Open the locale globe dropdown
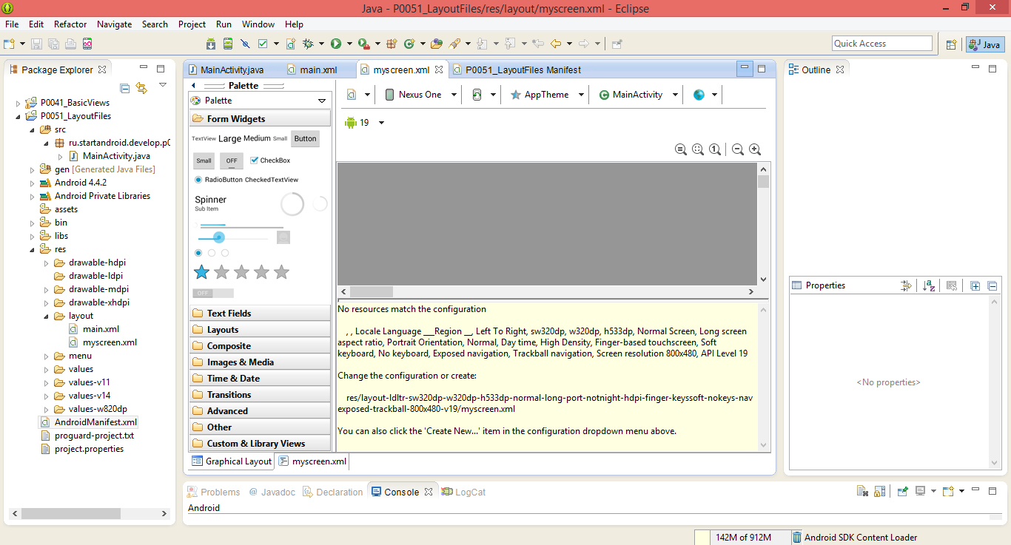Viewport: 1011px width, 545px height. tap(705, 95)
